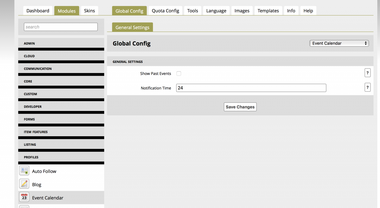Expand the Communication category section
The width and height of the screenshot is (380, 208).
click(x=61, y=69)
